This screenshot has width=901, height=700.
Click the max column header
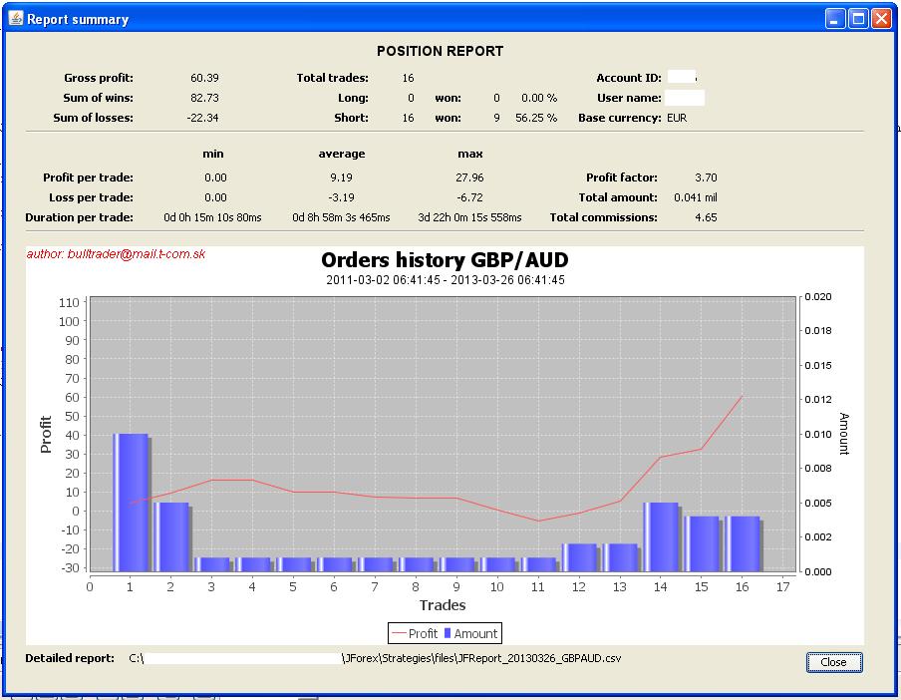tap(470, 154)
